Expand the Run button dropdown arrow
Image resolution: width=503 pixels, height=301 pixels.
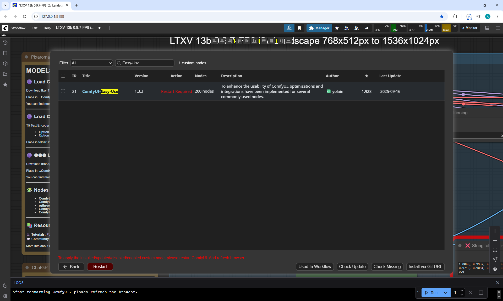coord(445,293)
